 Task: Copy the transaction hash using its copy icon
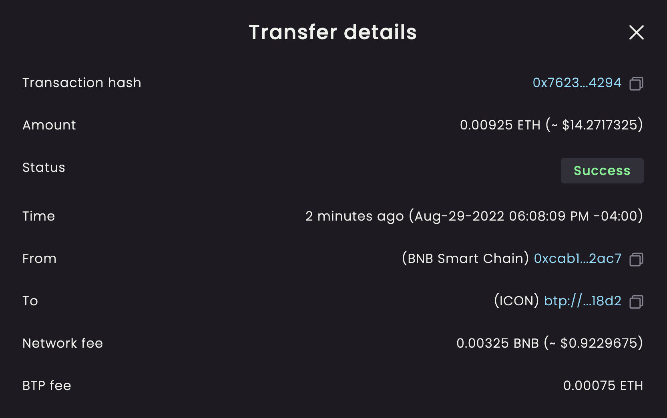coord(637,83)
